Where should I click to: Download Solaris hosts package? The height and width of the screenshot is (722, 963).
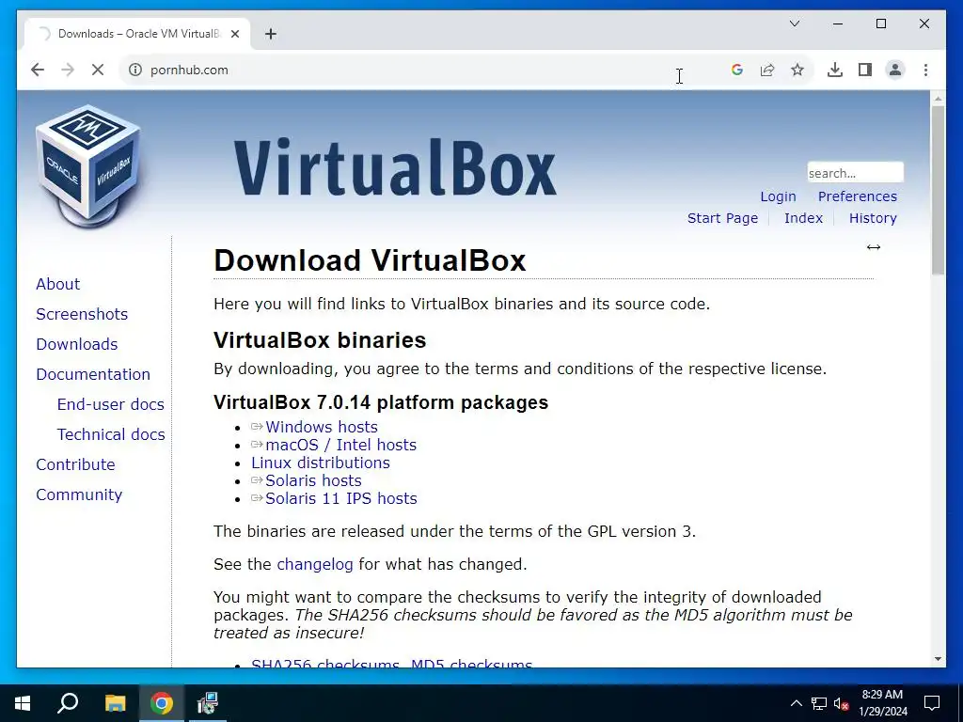coord(313,480)
